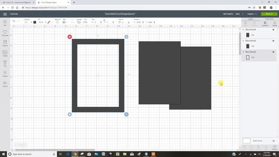The width and height of the screenshot is (279, 157).
Task: Click the linetype dark color swatch
Action: [x=35, y=22]
